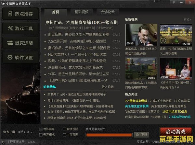Click the newspaper icon beside 热点推荐
195x145 pixels.
point(10,14)
